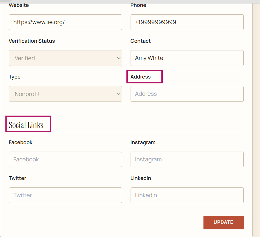Click the empty Address input field
This screenshot has width=260, height=237.
[x=187, y=94]
